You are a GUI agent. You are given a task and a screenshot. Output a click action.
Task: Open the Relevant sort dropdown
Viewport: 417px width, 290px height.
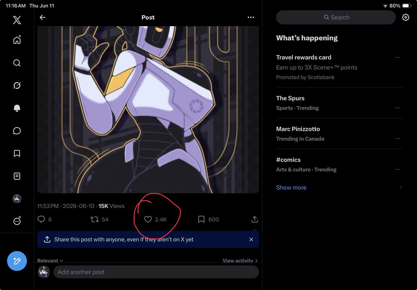50,260
